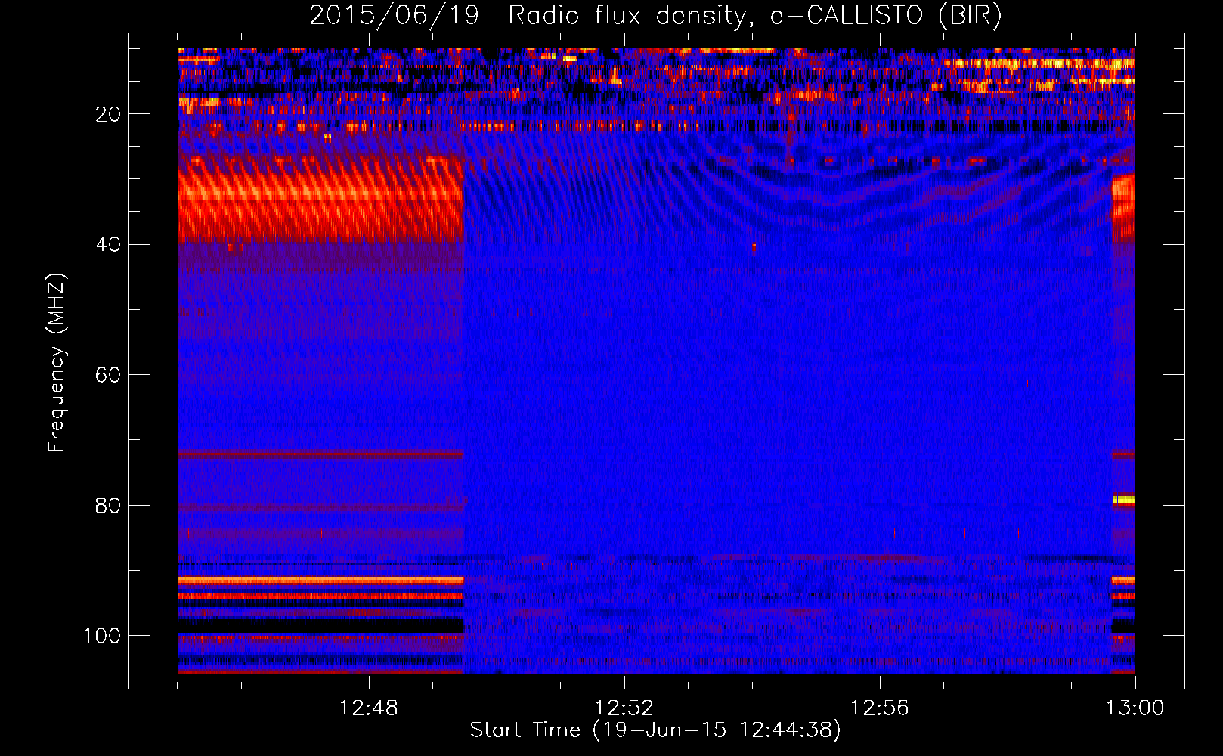Click the 100 frequency tick label
Image resolution: width=1223 pixels, height=756 pixels.
pos(102,636)
